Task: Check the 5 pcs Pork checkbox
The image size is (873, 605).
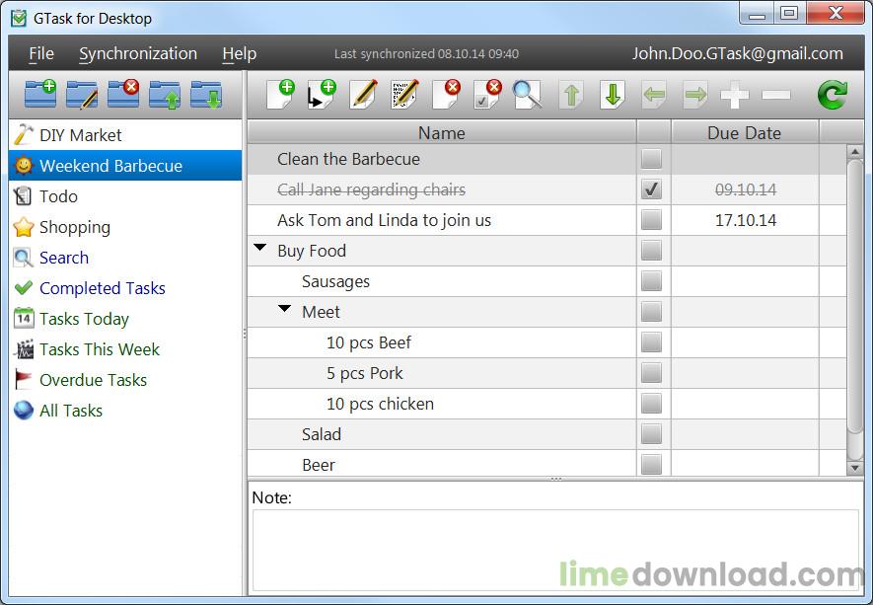Action: pos(651,373)
